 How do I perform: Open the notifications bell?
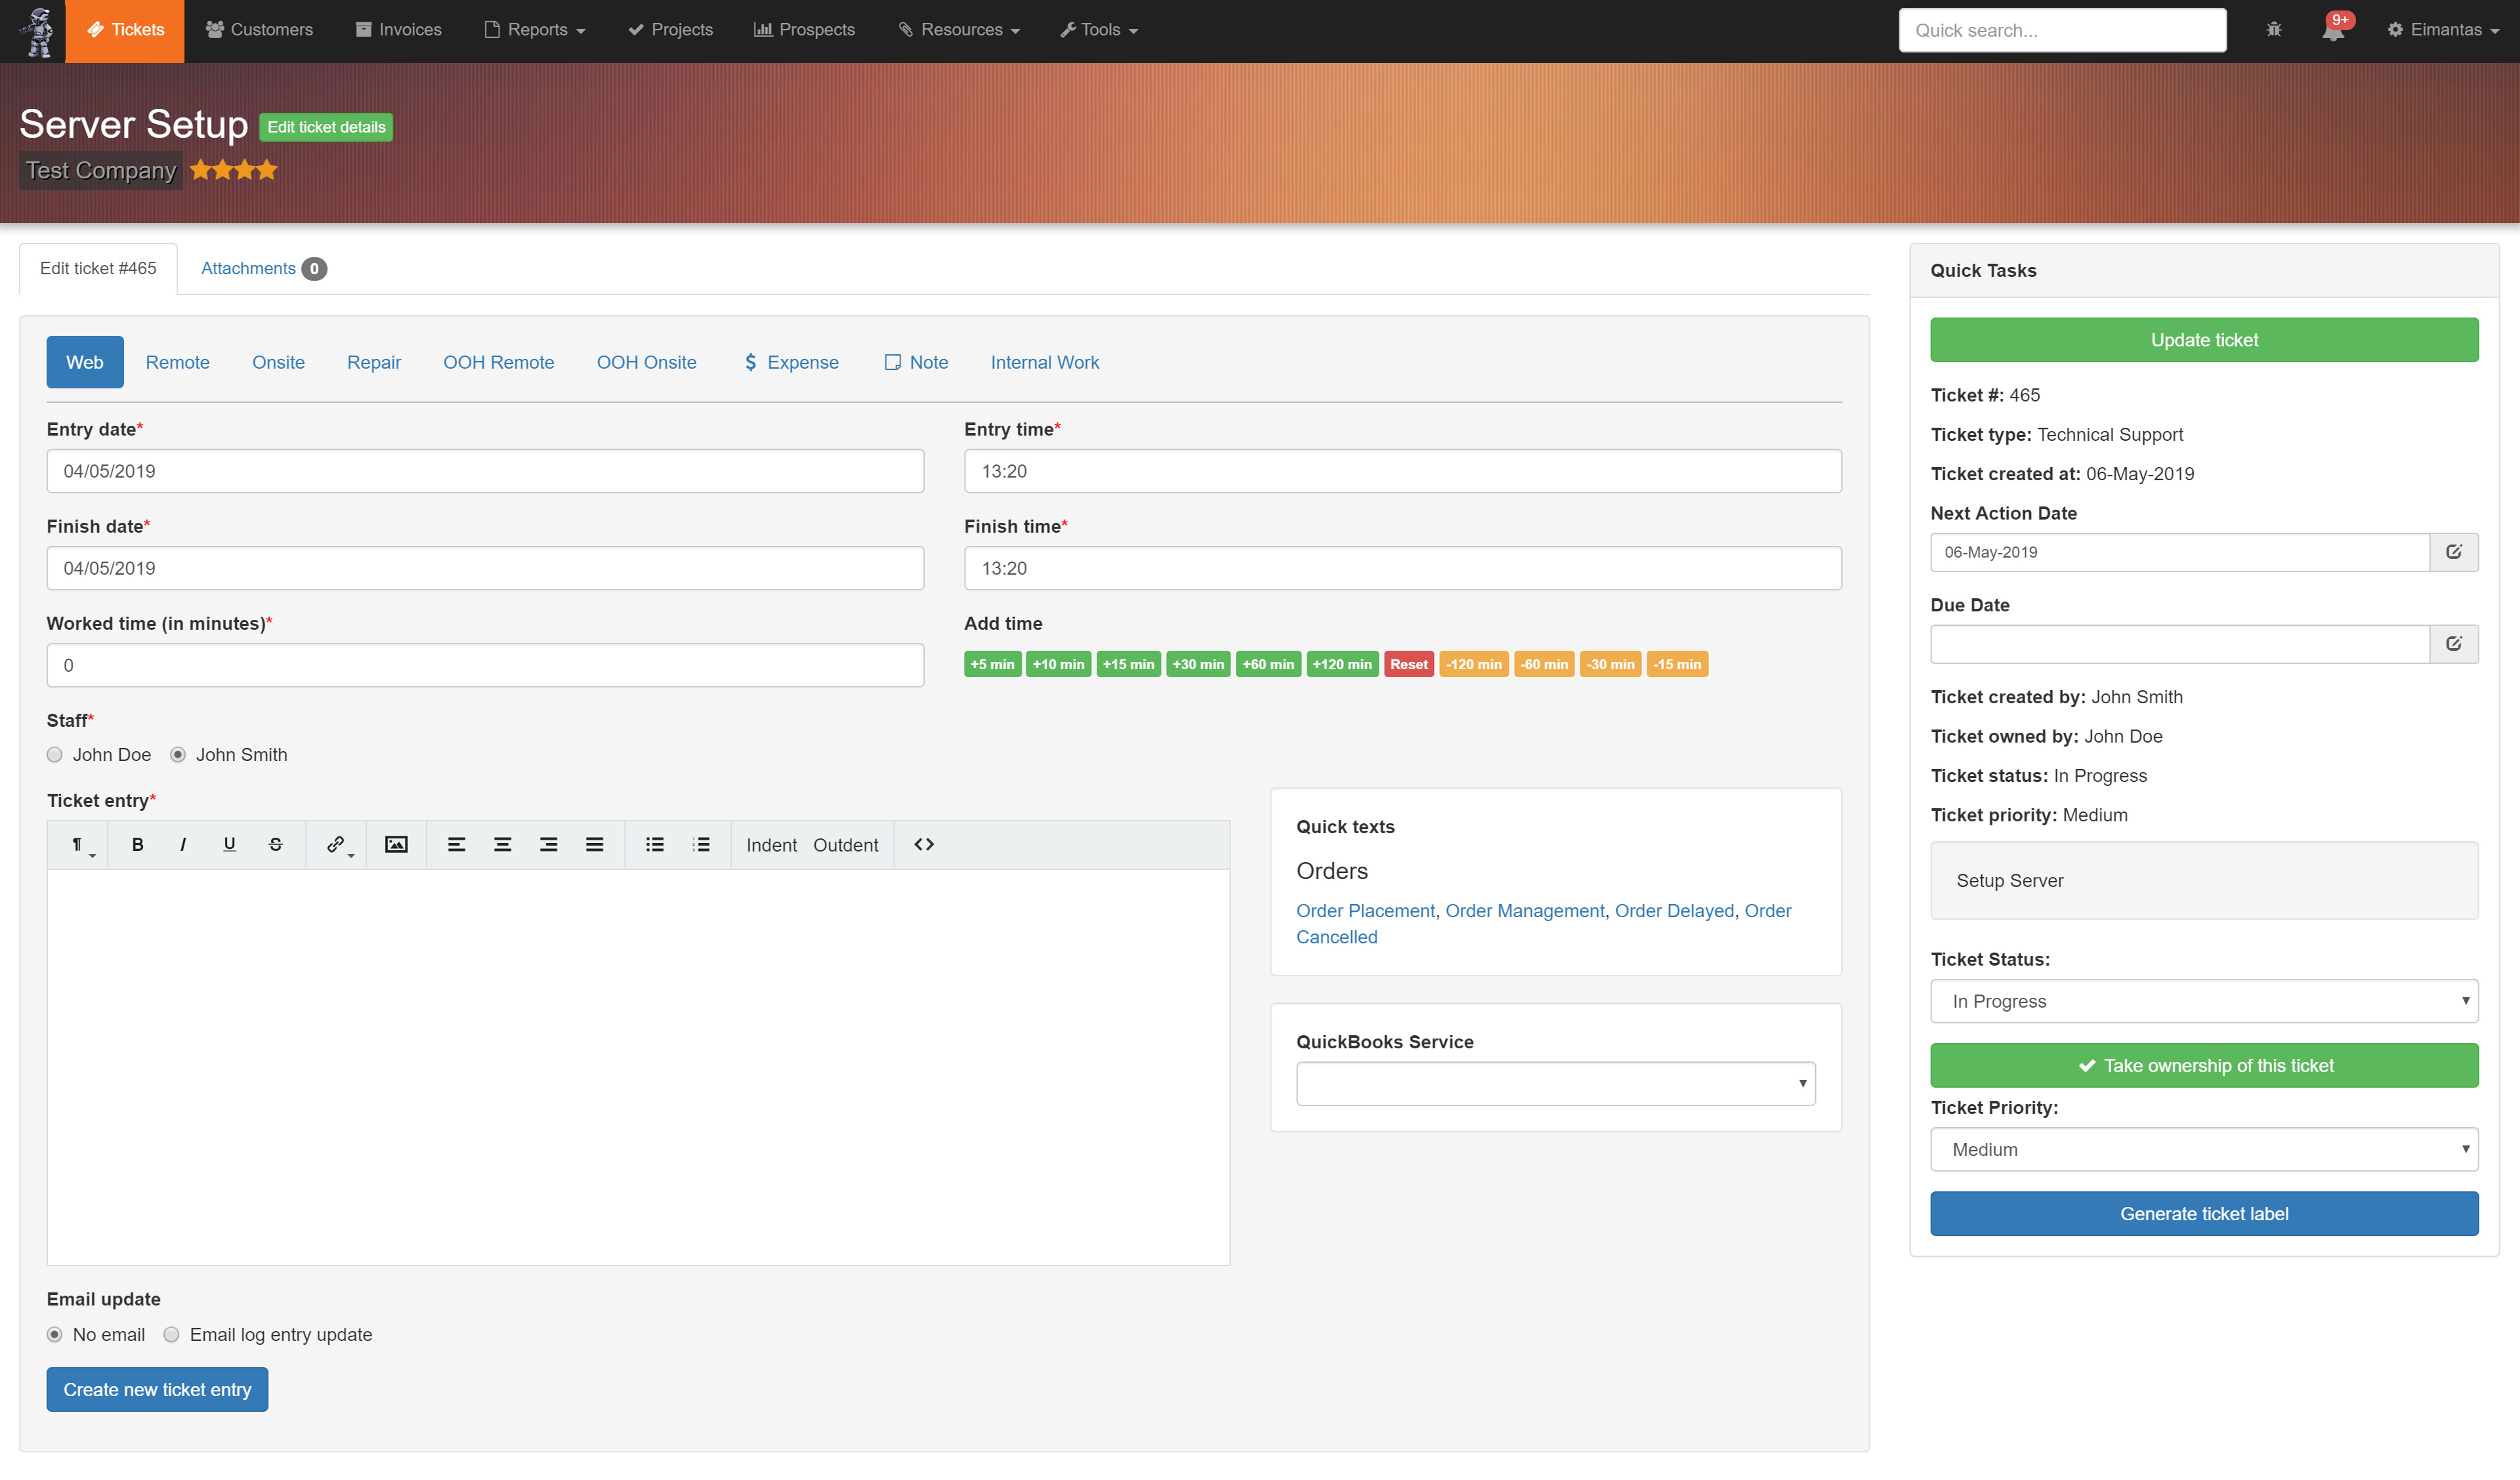[x=2334, y=30]
